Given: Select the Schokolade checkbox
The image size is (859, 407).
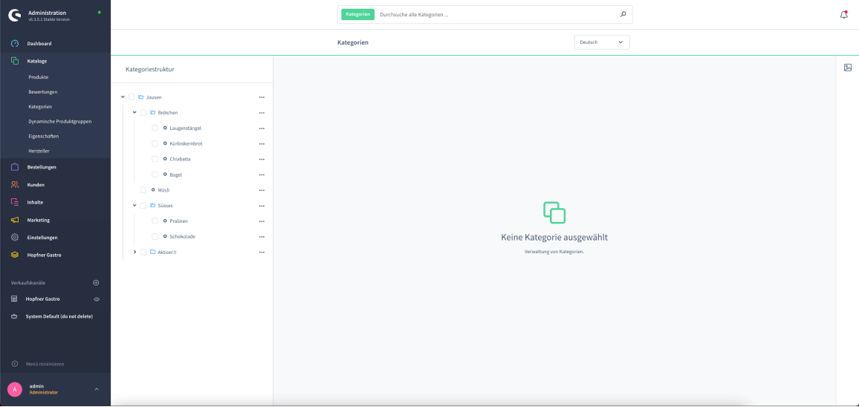Looking at the screenshot, I should pos(155,237).
